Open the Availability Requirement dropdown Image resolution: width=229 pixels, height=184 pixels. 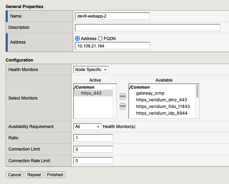coord(87,127)
